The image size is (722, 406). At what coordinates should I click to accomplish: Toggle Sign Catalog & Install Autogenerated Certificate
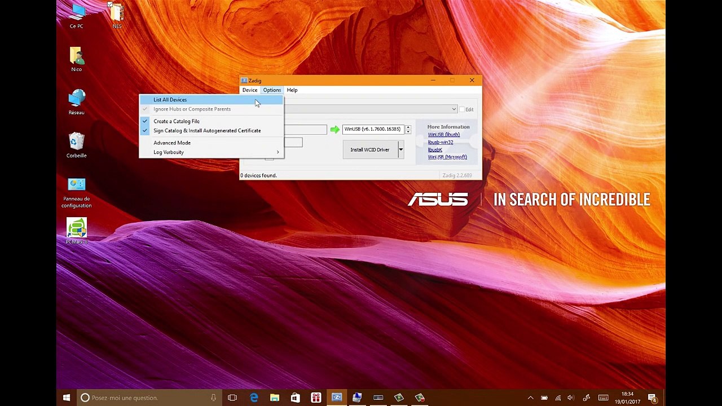pos(206,131)
